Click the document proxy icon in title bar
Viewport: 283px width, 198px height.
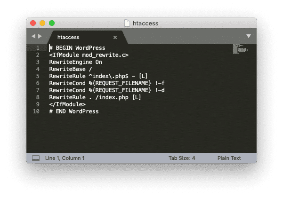click(127, 23)
